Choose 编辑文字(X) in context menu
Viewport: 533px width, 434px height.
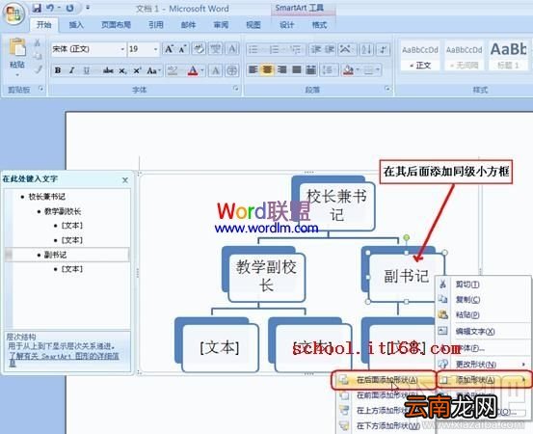click(475, 331)
